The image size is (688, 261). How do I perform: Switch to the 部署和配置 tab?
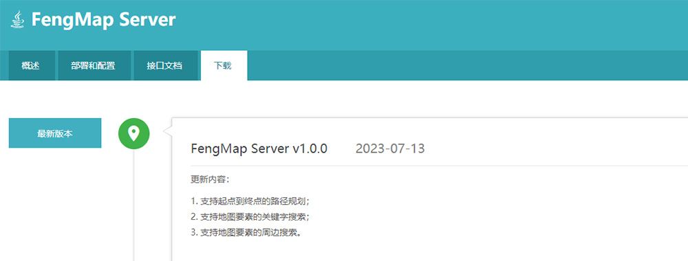[93, 66]
